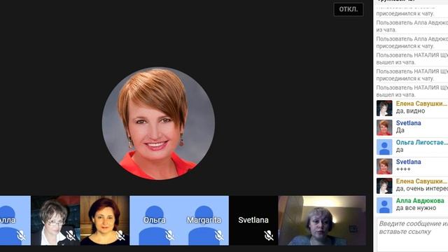Viewport: 448px width, 252px height.
Task: Click the message text '++++'
Action: pos(403,169)
